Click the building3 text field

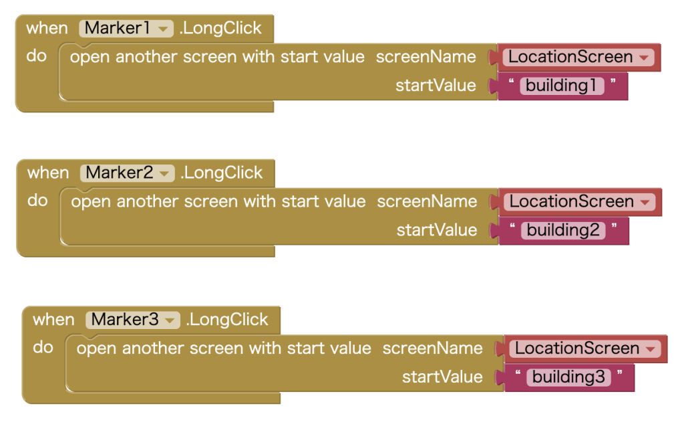click(x=570, y=377)
